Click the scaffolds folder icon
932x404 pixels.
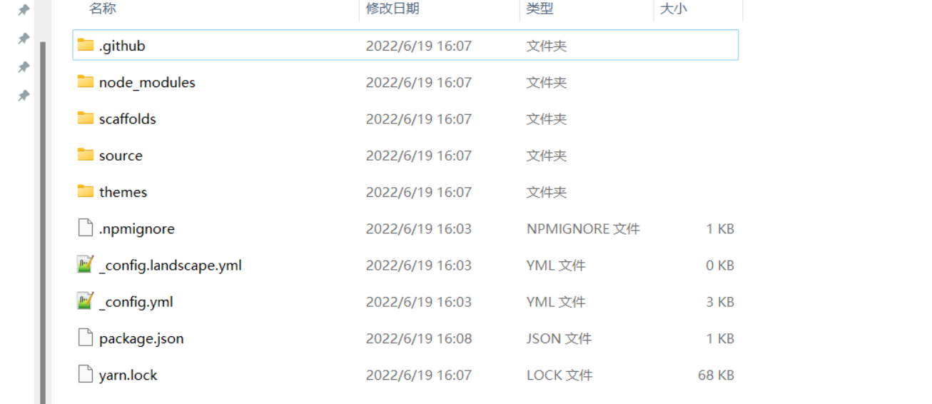pyautogui.click(x=86, y=118)
